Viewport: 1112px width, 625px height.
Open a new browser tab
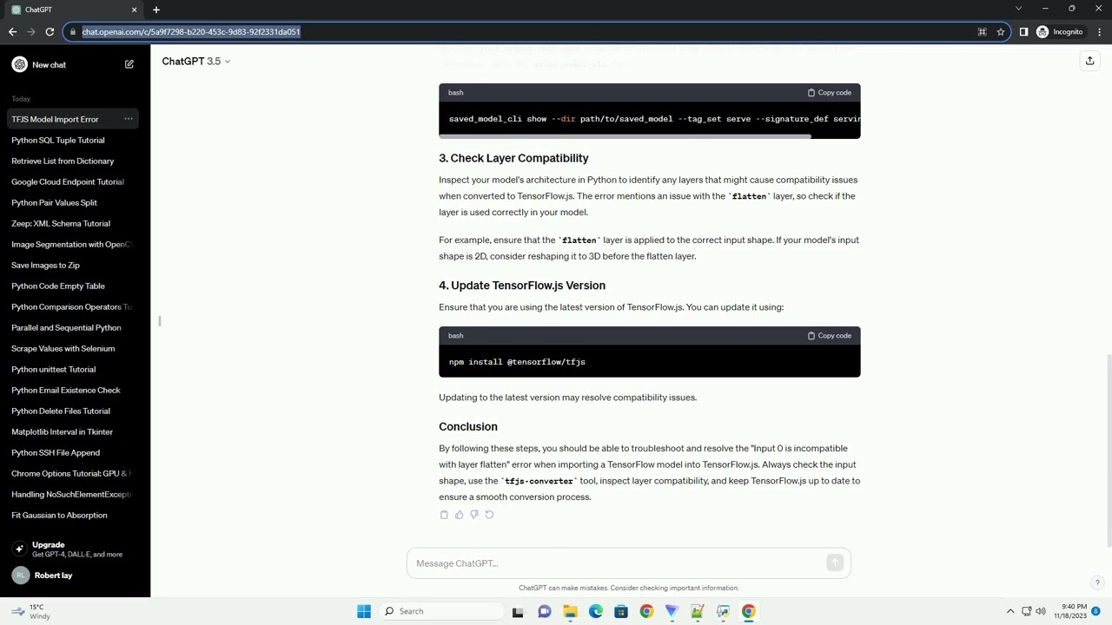click(x=156, y=10)
